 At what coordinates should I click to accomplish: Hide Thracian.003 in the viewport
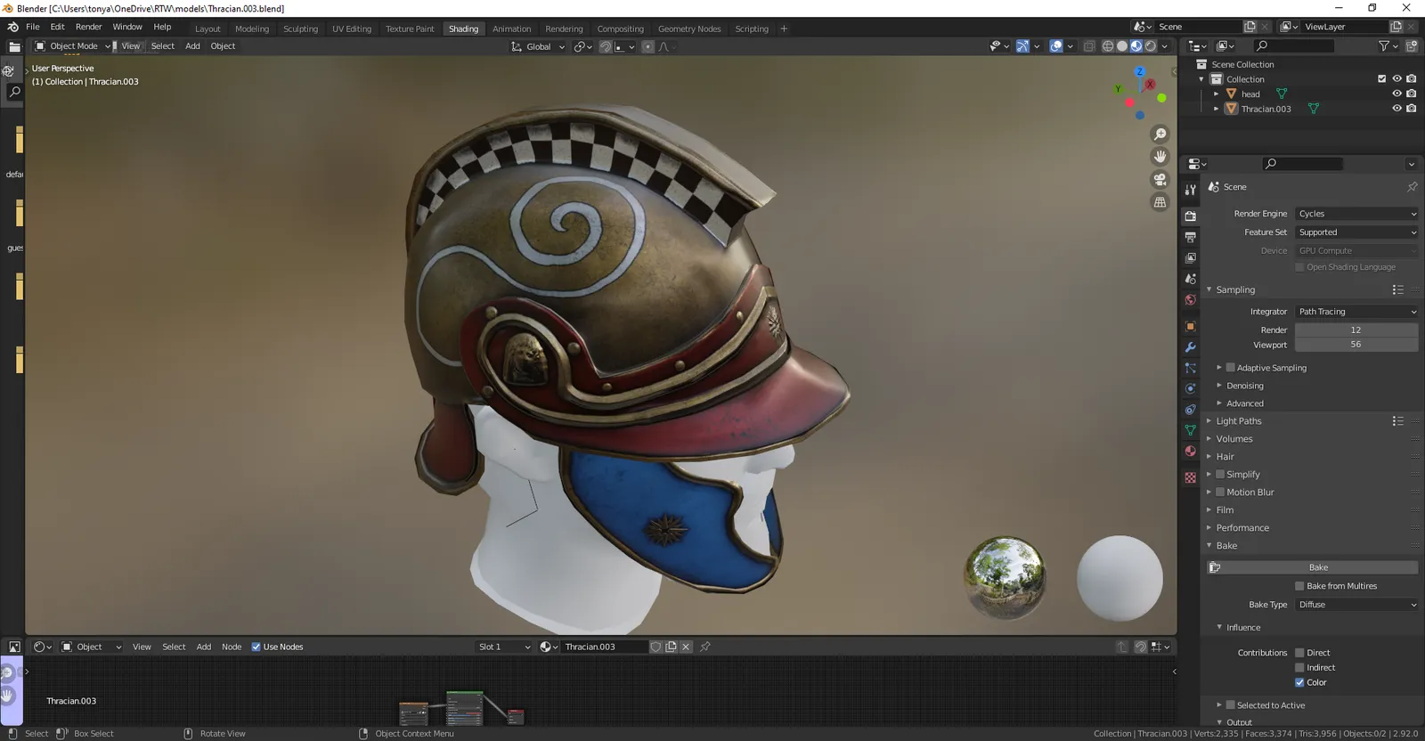1396,109
